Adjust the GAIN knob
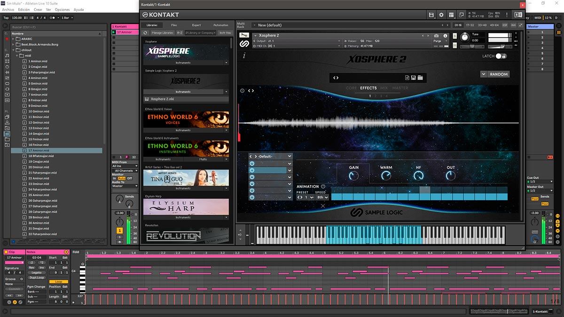 353,176
